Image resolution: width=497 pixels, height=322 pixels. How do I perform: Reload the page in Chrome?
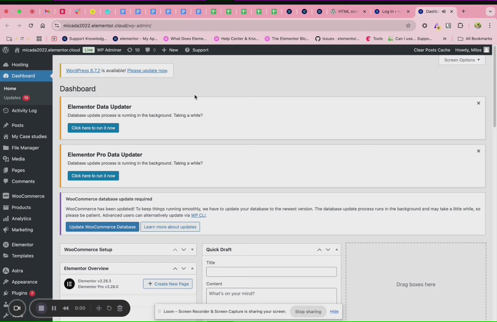coord(31,25)
